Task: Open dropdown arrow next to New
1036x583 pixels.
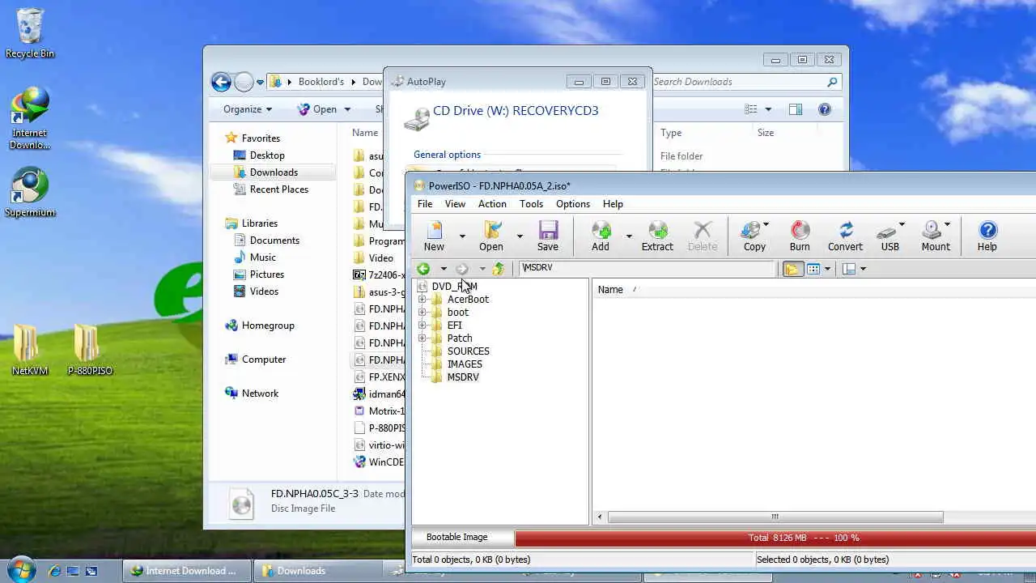Action: (462, 236)
